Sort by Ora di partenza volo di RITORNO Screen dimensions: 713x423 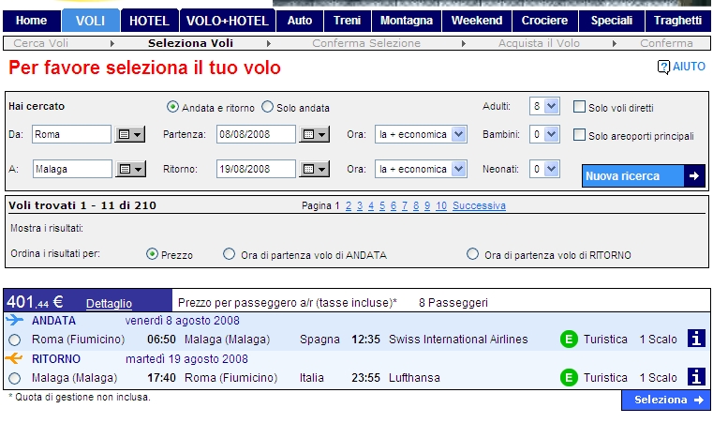473,254
